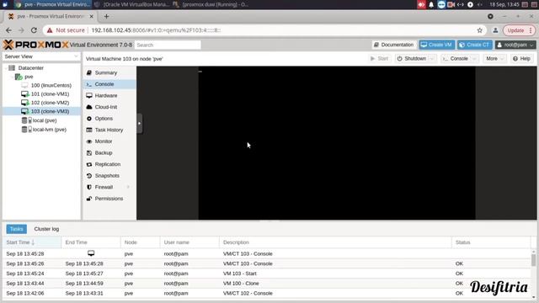This screenshot has width=539, height=303.
Task: Click the Not secure warning indicator
Action: [x=66, y=30]
